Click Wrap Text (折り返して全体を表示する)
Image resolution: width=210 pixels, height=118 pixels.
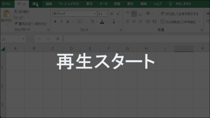[180, 14]
